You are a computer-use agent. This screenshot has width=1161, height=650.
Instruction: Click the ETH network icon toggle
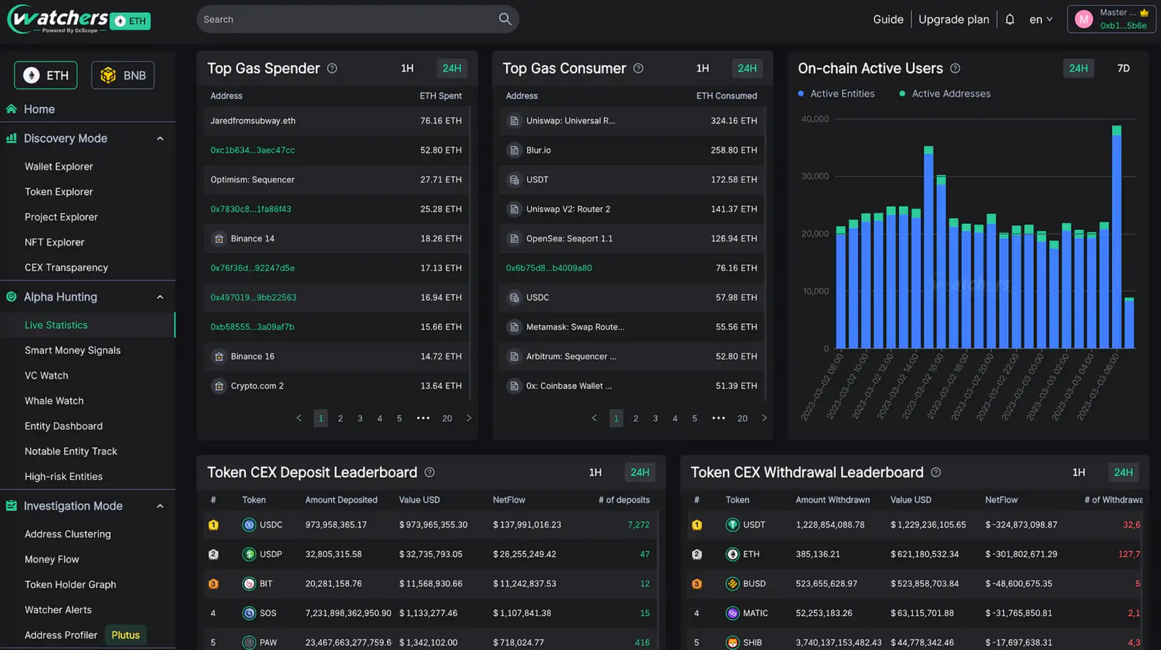[46, 75]
